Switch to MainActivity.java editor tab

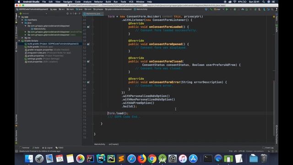tap(93, 14)
